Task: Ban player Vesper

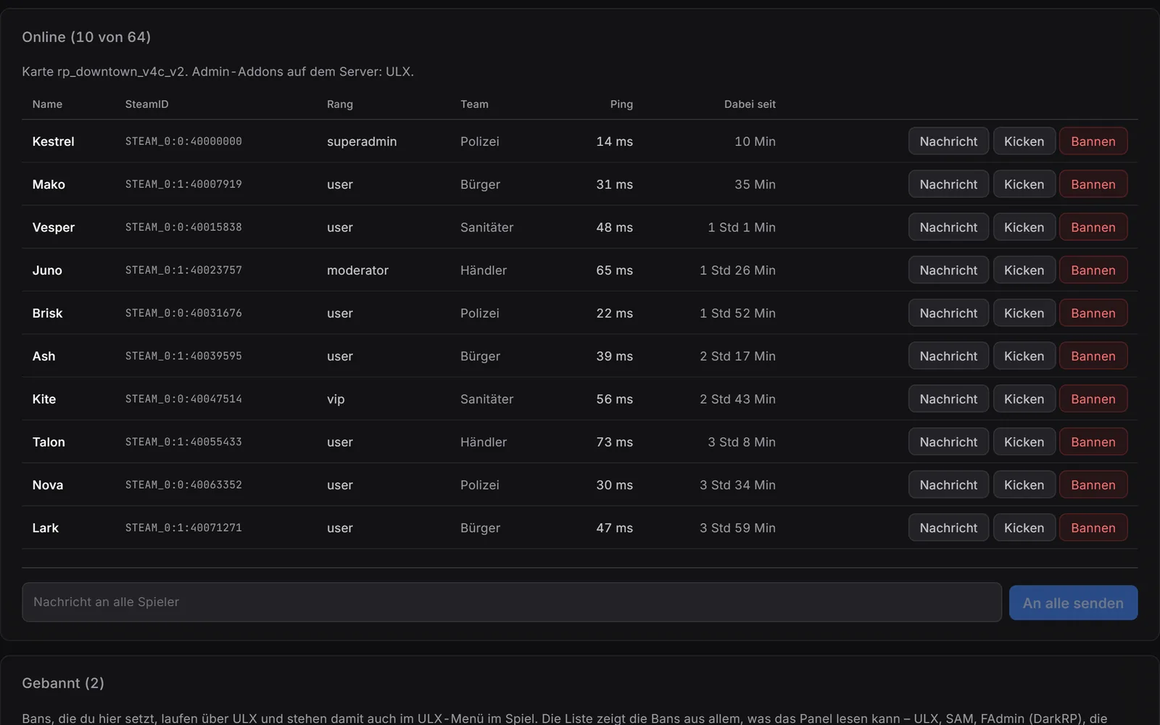Action: [1093, 227]
